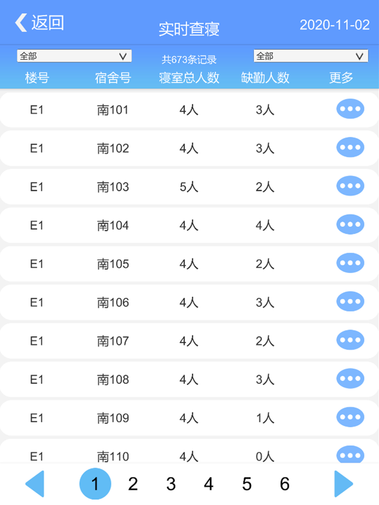The width and height of the screenshot is (379, 505).
Task: Open more options for dorm 南101
Action: pos(350,108)
